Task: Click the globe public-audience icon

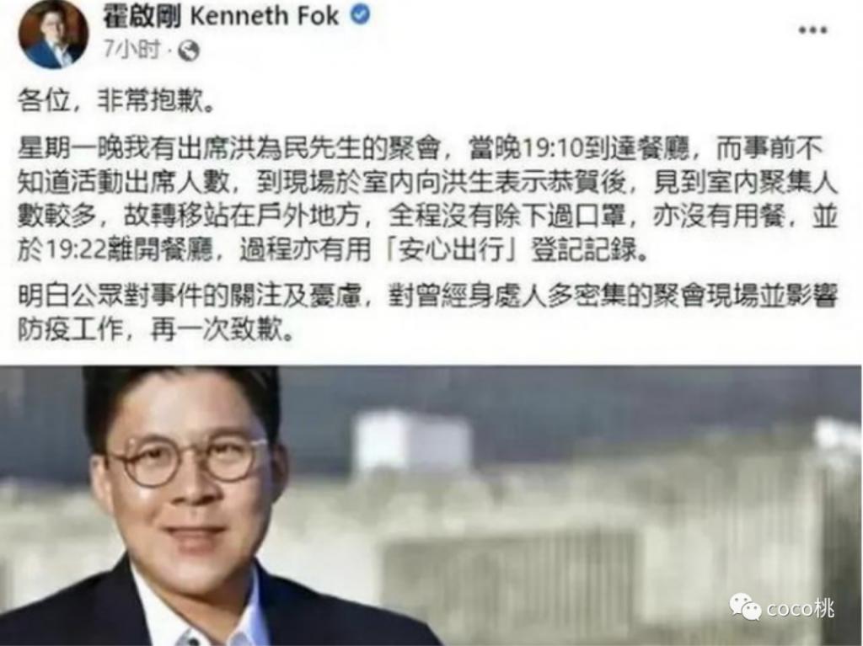Action: 188,51
